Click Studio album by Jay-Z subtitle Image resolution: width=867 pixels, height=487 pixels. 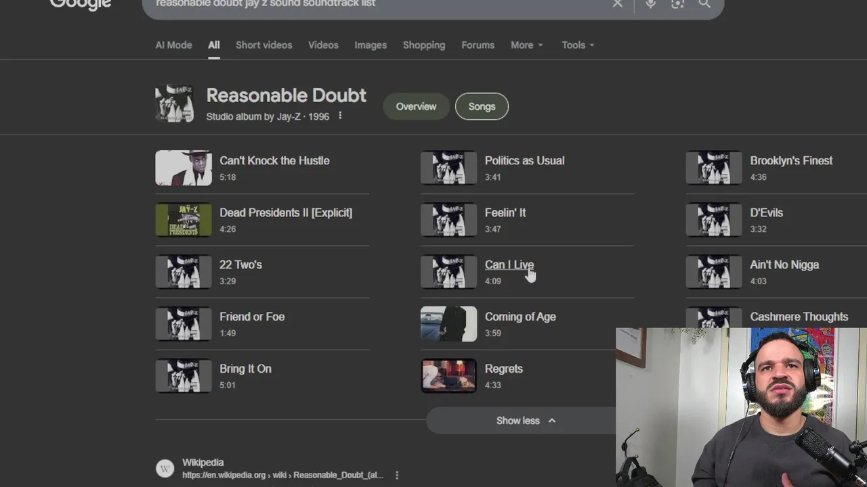tap(268, 116)
